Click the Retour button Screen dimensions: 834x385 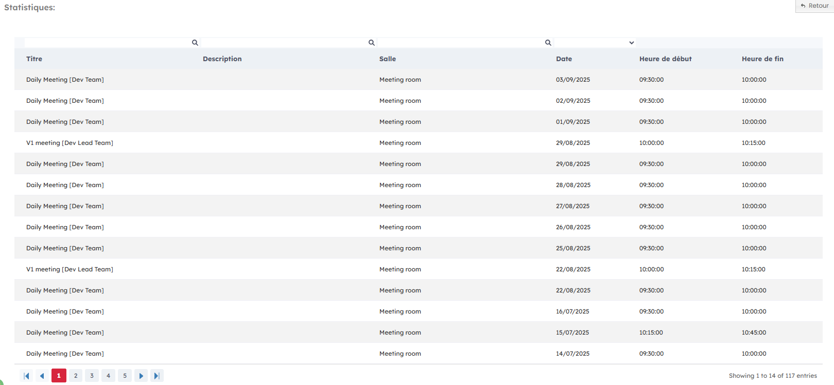tap(814, 6)
